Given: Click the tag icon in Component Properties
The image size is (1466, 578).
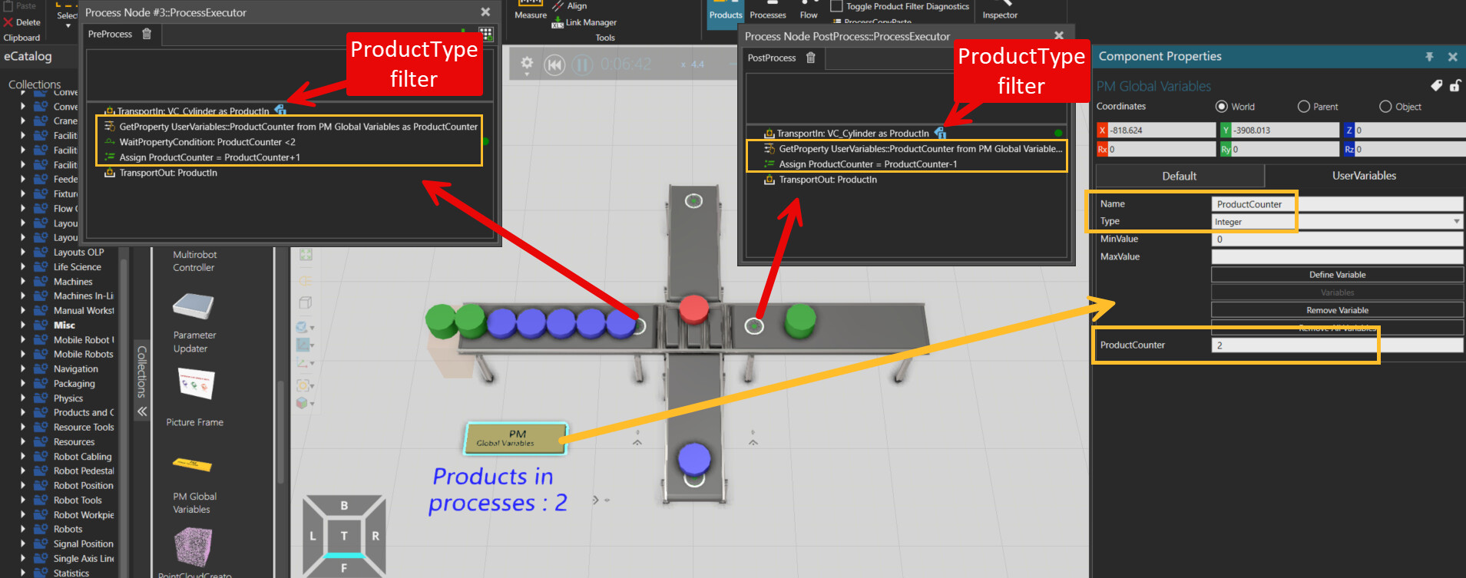Looking at the screenshot, I should tap(1436, 86).
